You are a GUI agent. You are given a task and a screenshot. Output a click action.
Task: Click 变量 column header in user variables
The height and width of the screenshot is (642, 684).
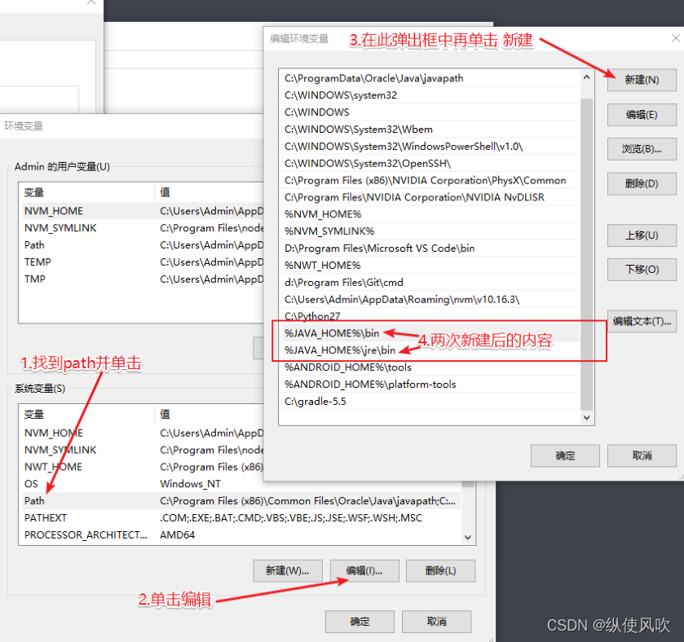tap(86, 192)
